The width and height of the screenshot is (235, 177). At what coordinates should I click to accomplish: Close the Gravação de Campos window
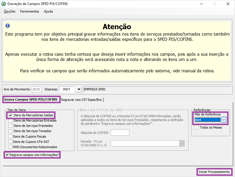point(228,4)
